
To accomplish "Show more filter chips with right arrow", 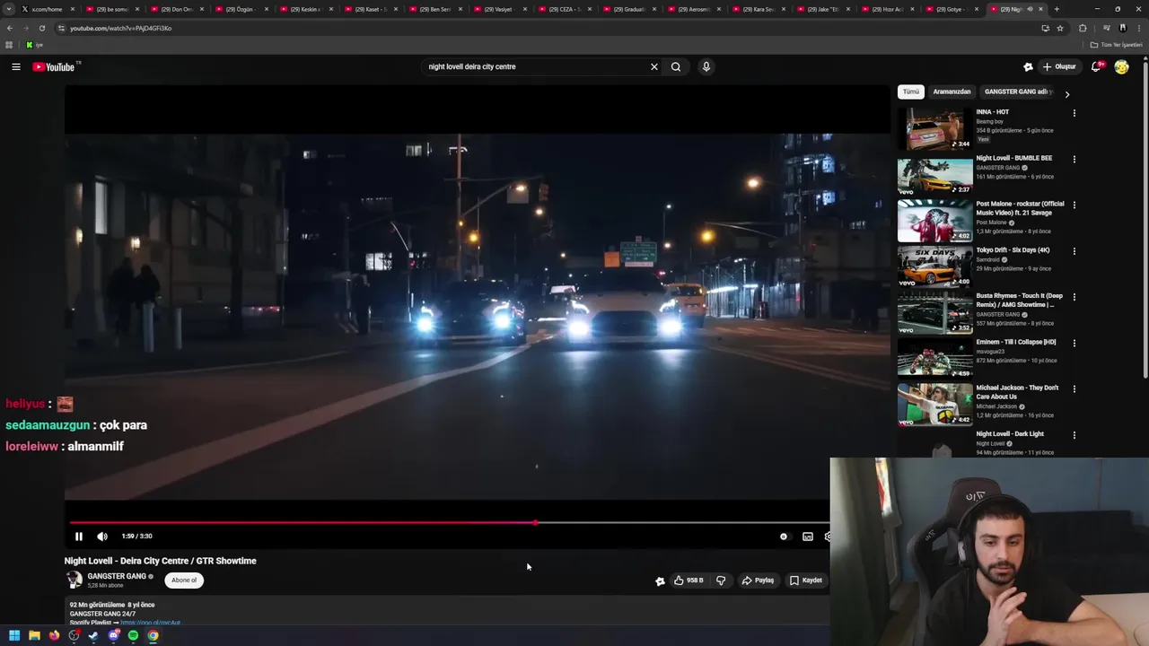I will click(x=1067, y=93).
